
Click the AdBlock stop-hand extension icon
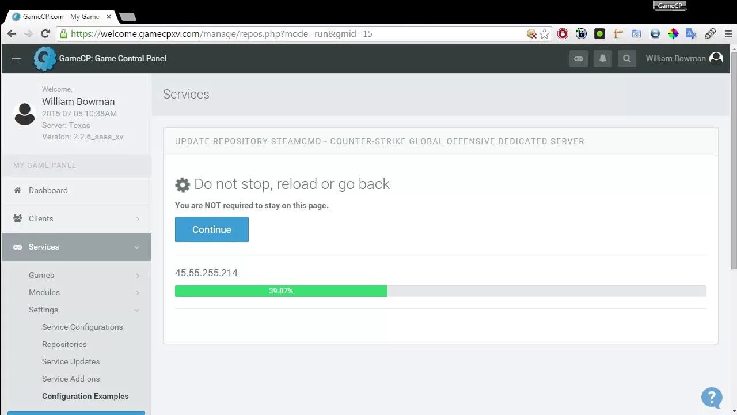(x=563, y=34)
